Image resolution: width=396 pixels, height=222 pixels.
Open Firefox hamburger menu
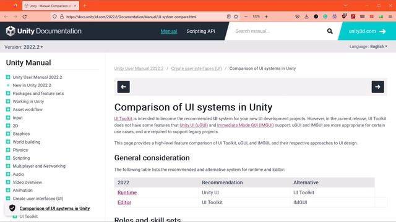[390, 17]
